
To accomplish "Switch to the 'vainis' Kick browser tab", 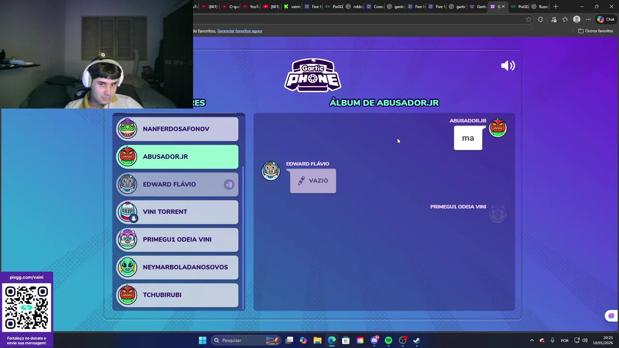I will [293, 6].
